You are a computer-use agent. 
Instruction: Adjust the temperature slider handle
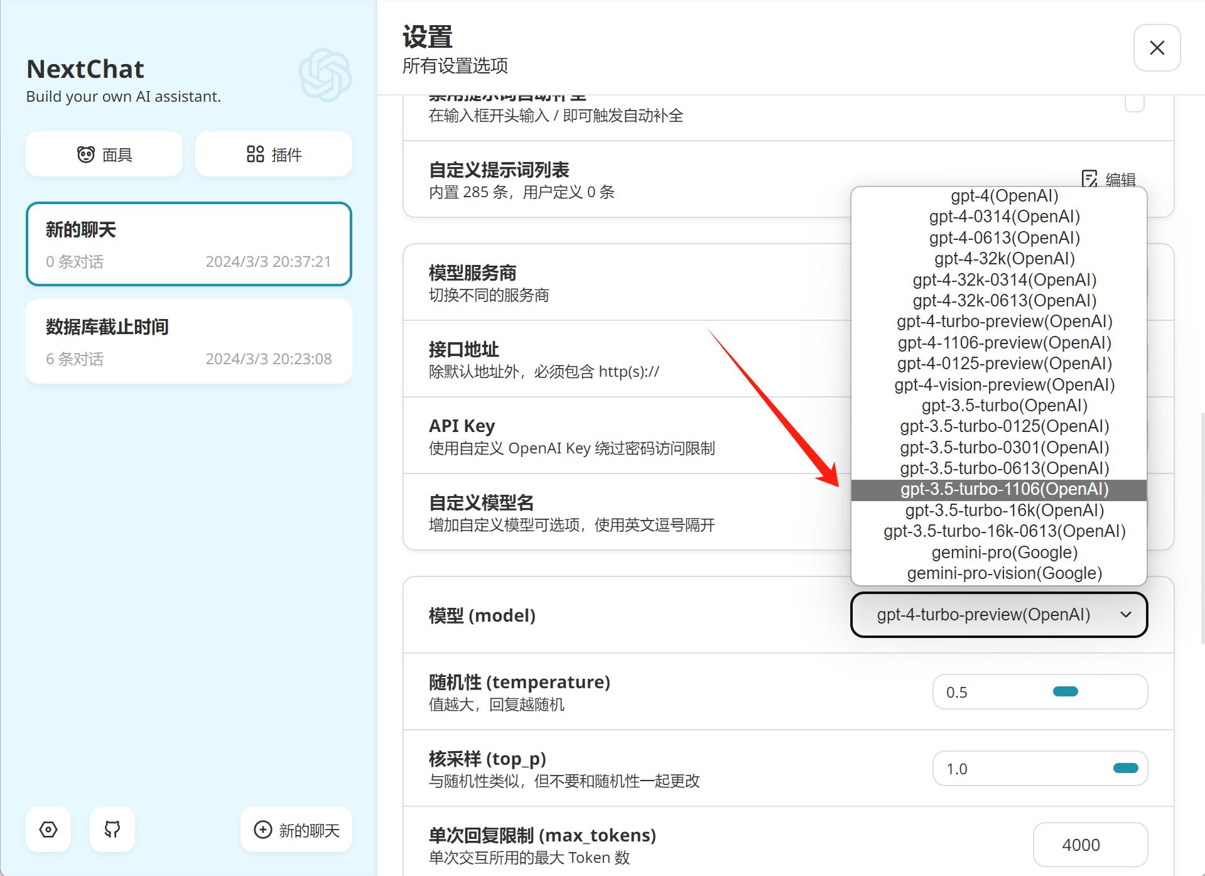point(1066,691)
